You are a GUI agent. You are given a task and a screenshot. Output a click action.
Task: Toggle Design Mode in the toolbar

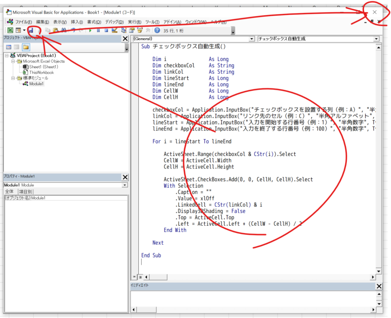(x=114, y=30)
